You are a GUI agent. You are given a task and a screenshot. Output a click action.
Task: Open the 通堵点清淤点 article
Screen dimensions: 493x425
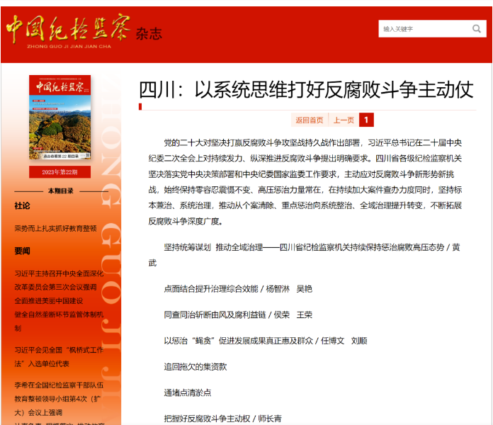click(187, 392)
